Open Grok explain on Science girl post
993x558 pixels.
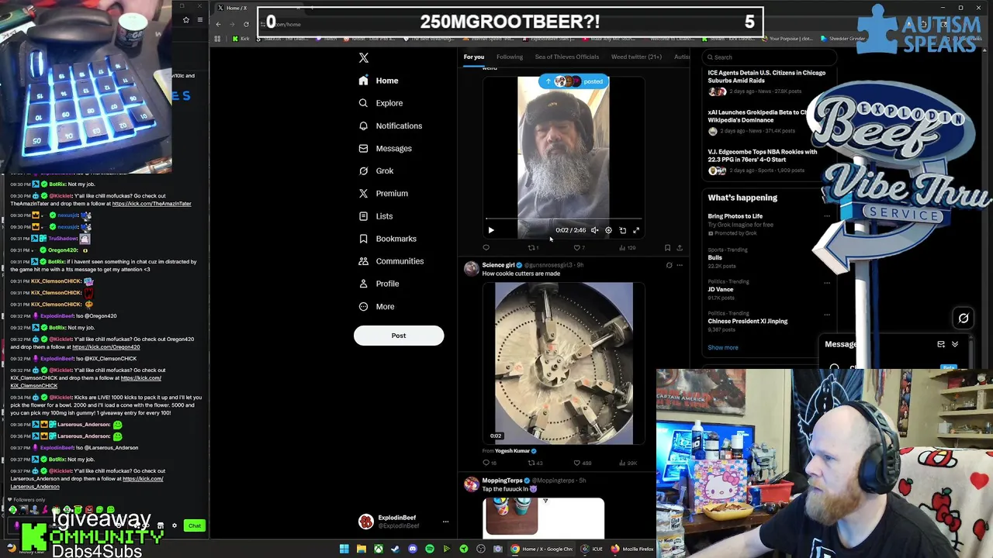[669, 265]
